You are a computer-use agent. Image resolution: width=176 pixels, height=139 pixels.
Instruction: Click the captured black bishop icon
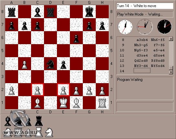(x=8, y=121)
